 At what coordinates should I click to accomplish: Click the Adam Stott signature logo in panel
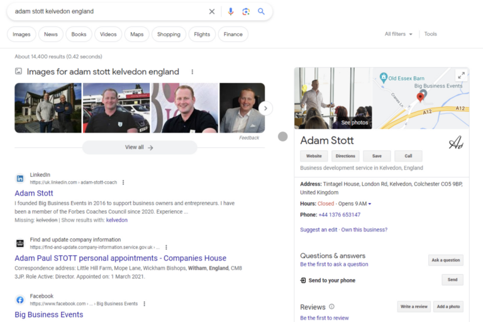tap(456, 142)
